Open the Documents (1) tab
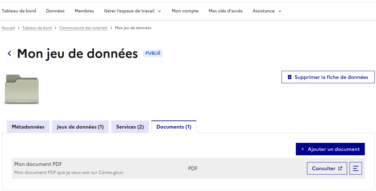The image size is (376, 191). pos(174,126)
